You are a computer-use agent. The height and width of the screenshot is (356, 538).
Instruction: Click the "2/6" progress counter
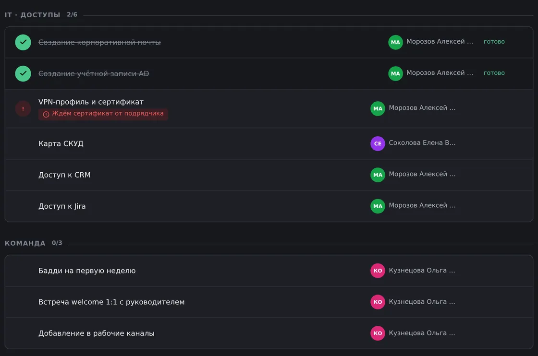coord(72,14)
